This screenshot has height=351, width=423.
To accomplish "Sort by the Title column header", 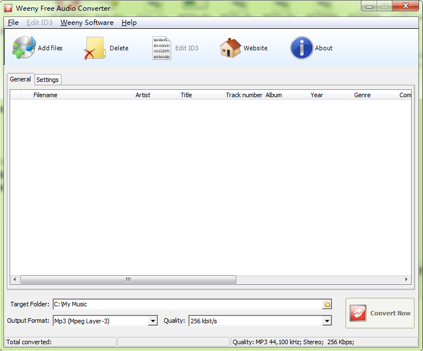I will [x=202, y=95].
